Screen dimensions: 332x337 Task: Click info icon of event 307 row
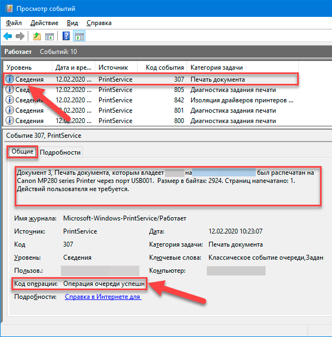10,79
